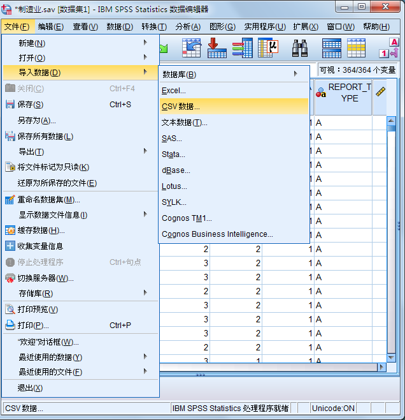Click the vertical scrollbar up arrow
This screenshot has width=405, height=420.
coord(392,121)
